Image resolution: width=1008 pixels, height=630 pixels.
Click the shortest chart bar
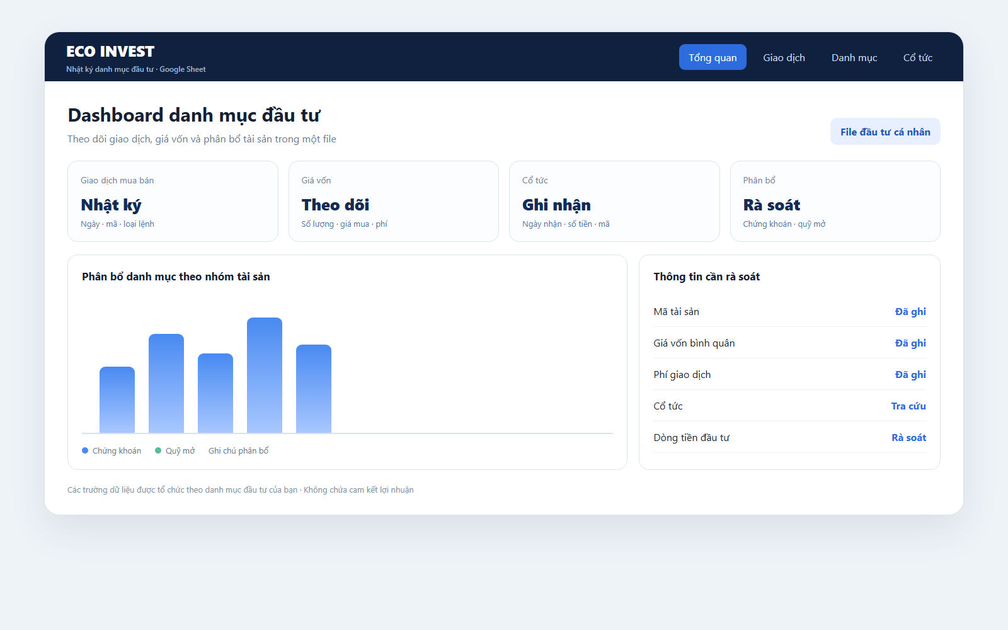click(x=117, y=399)
